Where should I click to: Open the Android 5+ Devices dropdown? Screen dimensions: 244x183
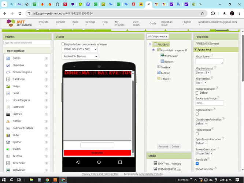80,56
